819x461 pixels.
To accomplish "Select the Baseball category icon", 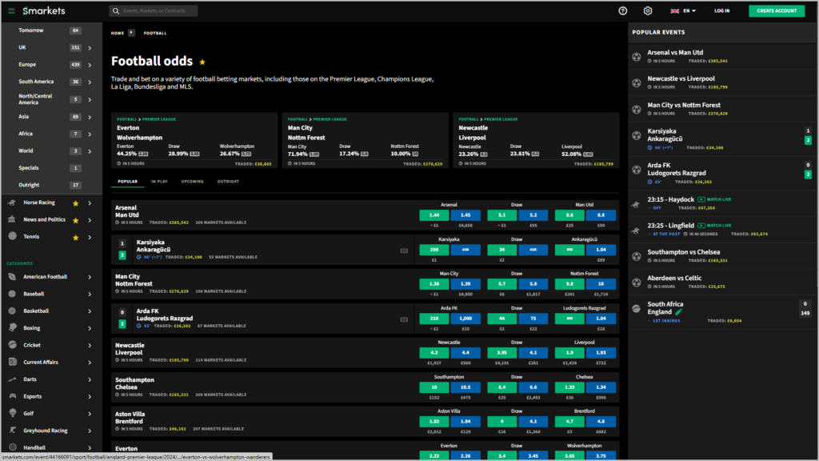I will point(13,294).
